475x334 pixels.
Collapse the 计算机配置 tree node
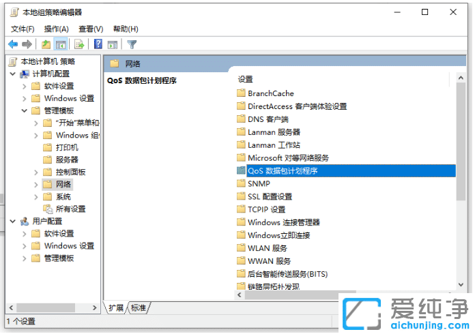(x=13, y=74)
